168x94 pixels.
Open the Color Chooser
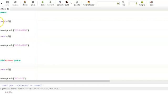[89, 3]
